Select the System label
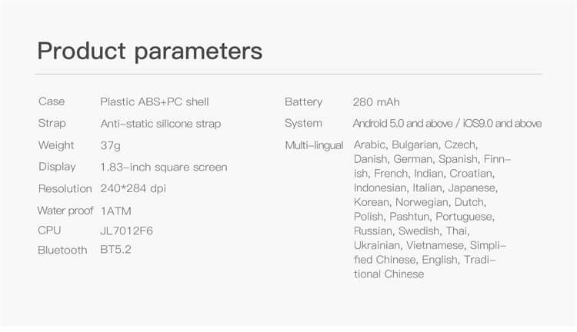 pos(303,123)
